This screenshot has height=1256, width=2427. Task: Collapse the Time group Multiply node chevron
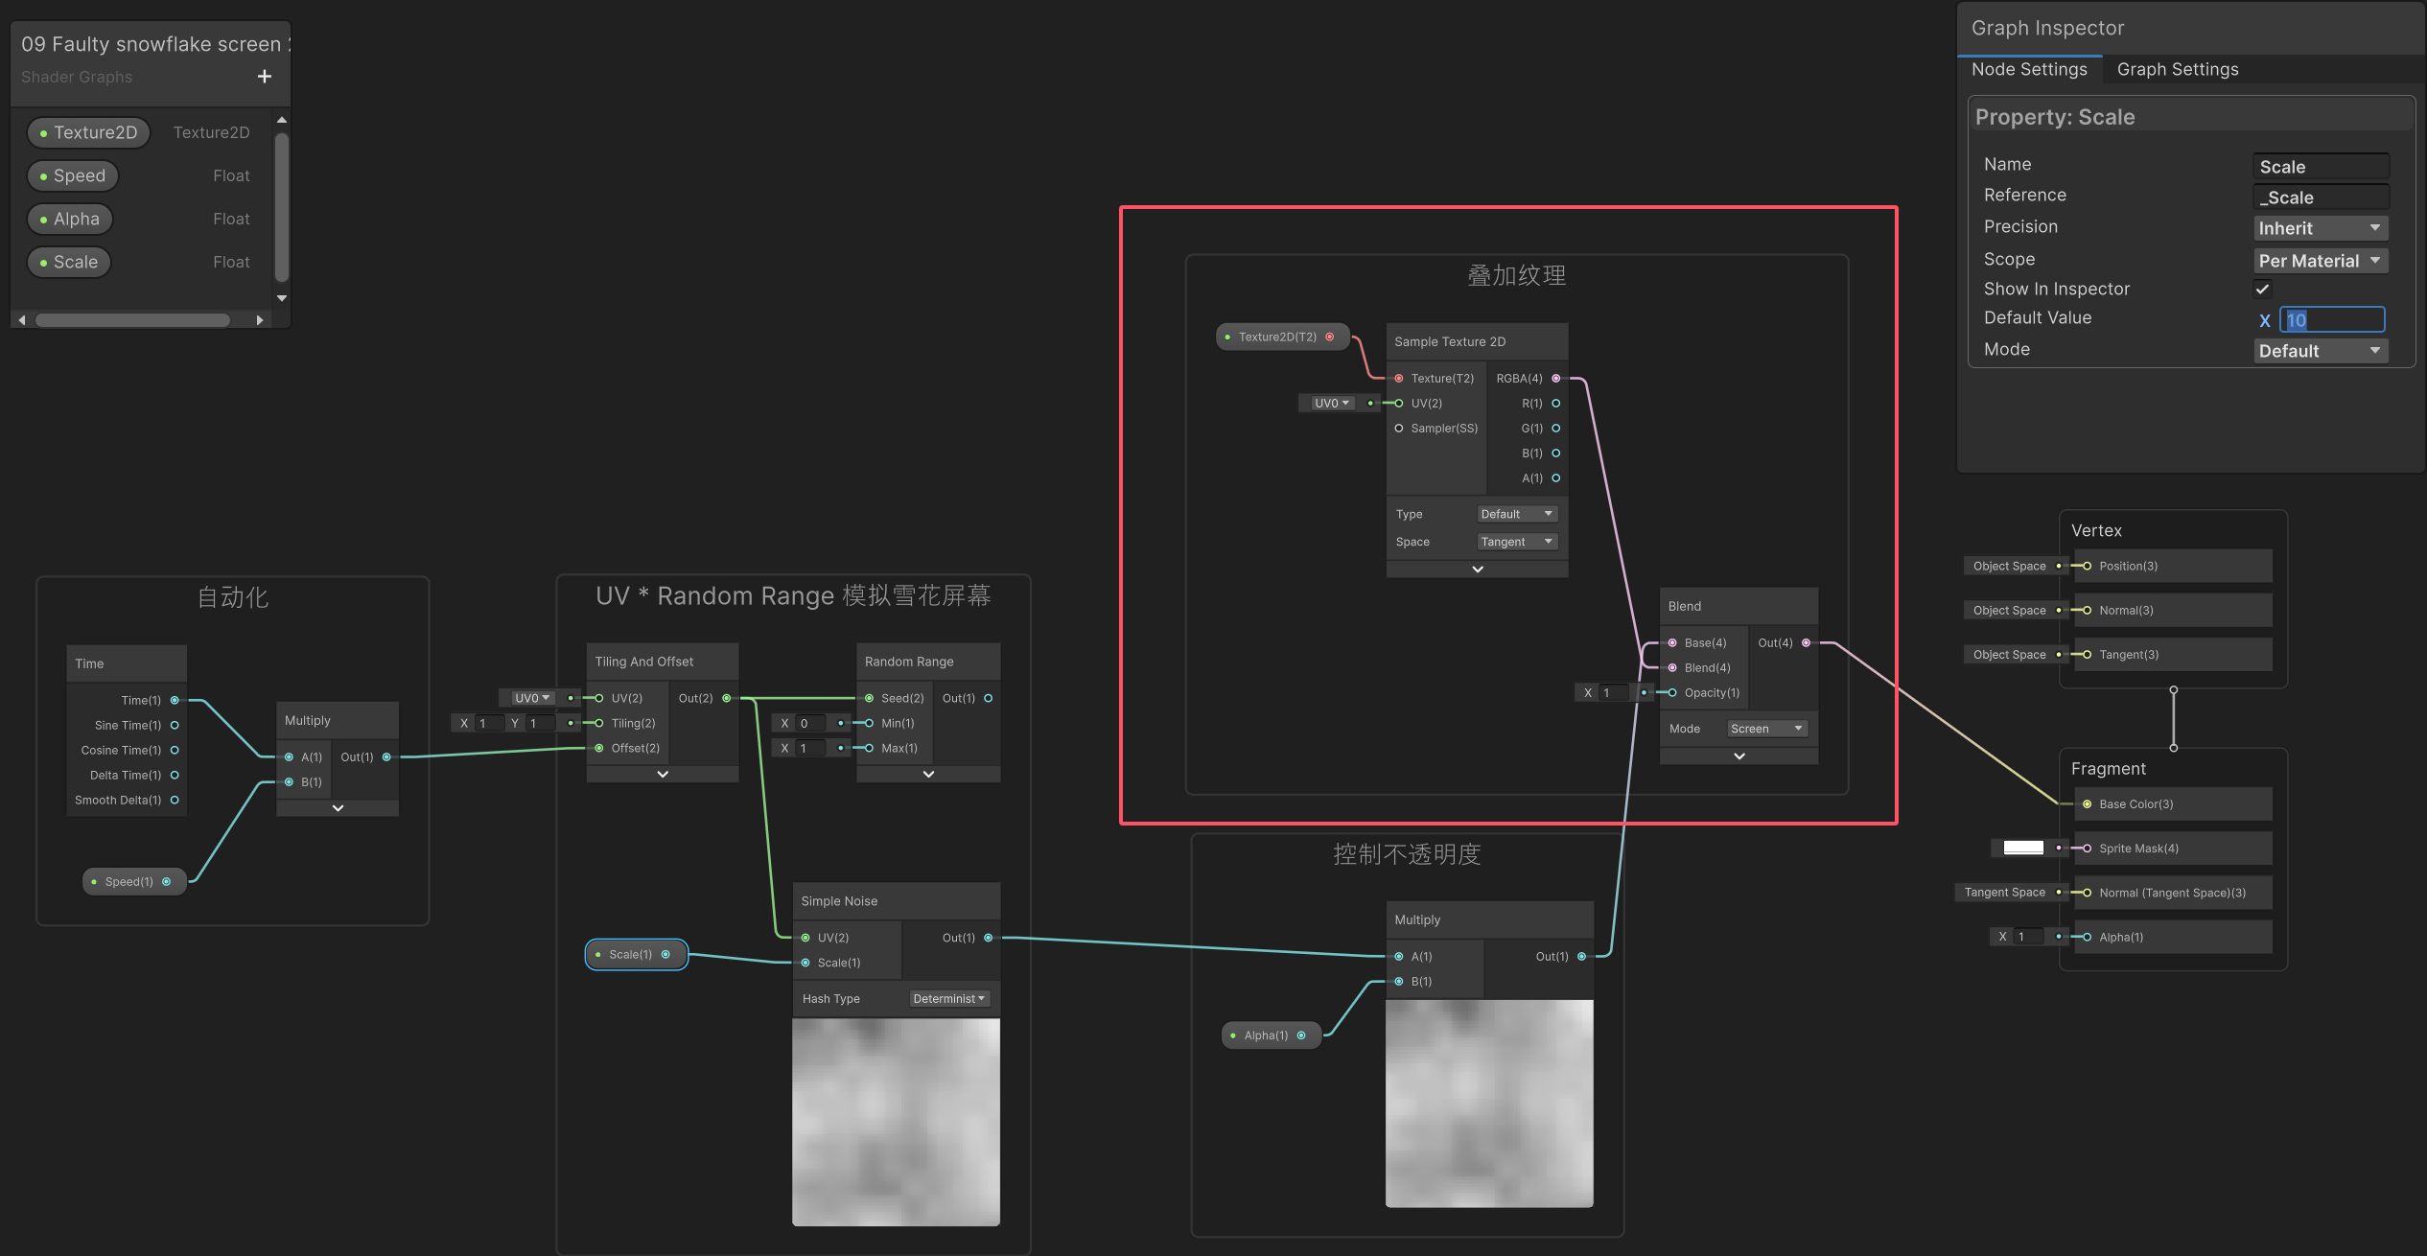338,808
